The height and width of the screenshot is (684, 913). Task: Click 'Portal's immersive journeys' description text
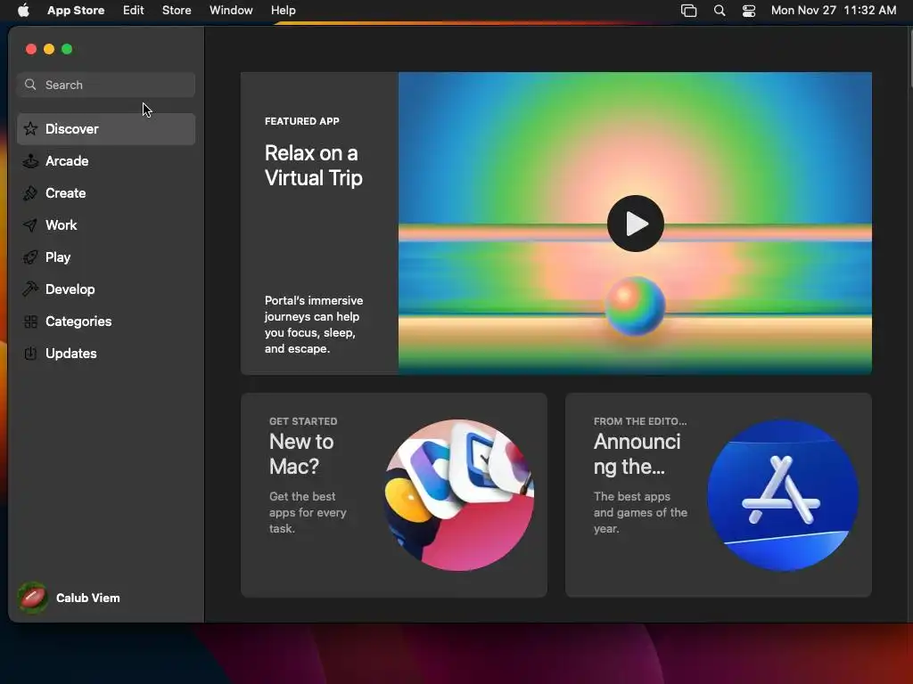pyautogui.click(x=313, y=324)
